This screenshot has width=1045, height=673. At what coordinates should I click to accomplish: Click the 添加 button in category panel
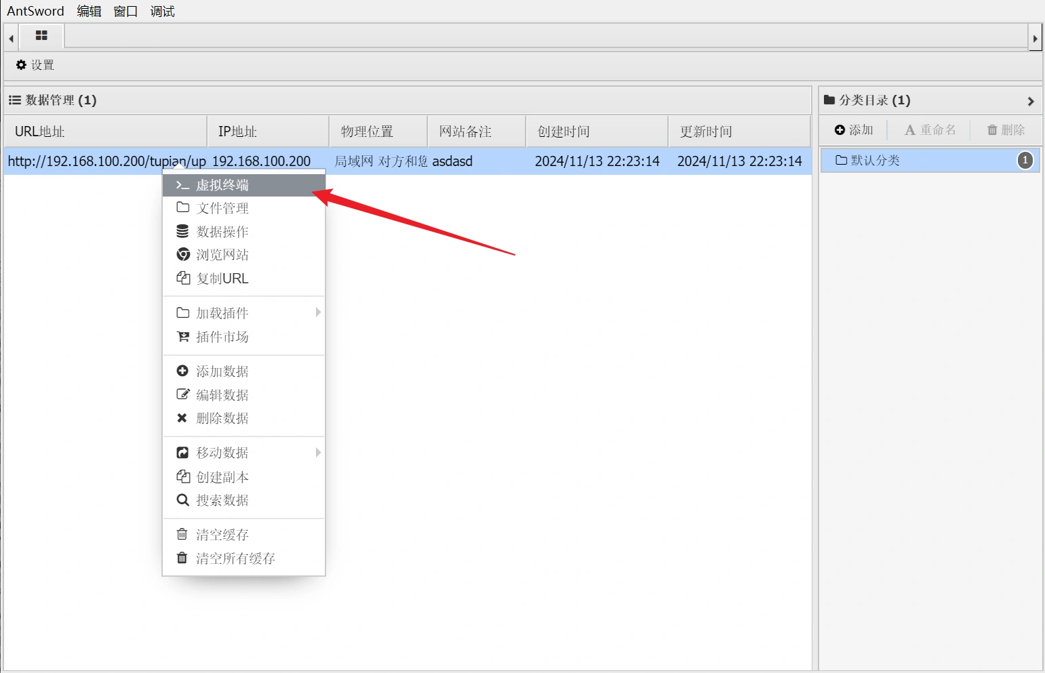[x=854, y=130]
